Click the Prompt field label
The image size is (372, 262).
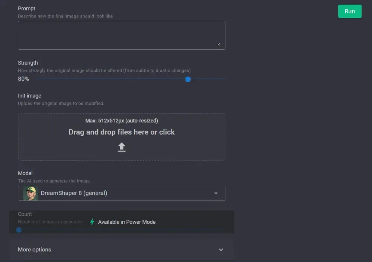coord(26,9)
